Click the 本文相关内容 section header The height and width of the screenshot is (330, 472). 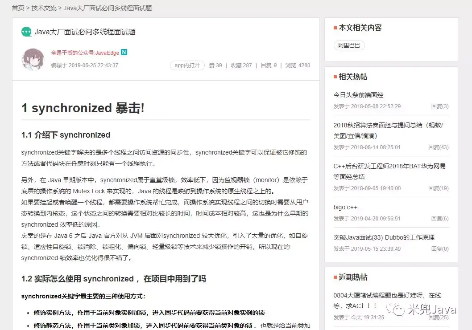[360, 28]
